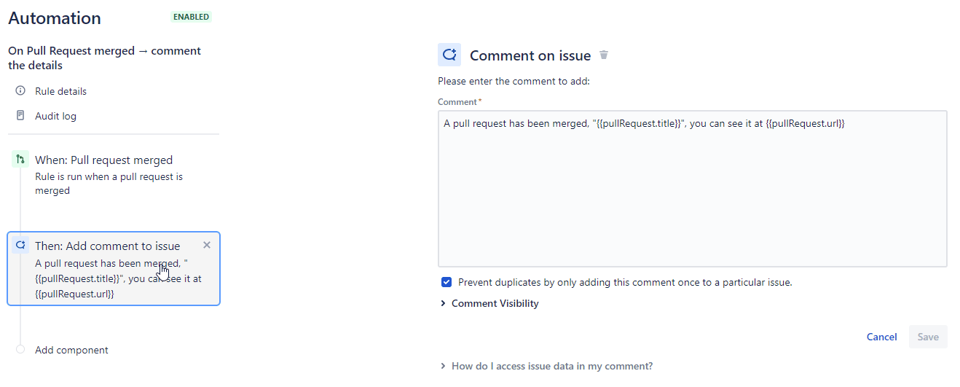Click the empty circle node beside Add component

(20, 350)
